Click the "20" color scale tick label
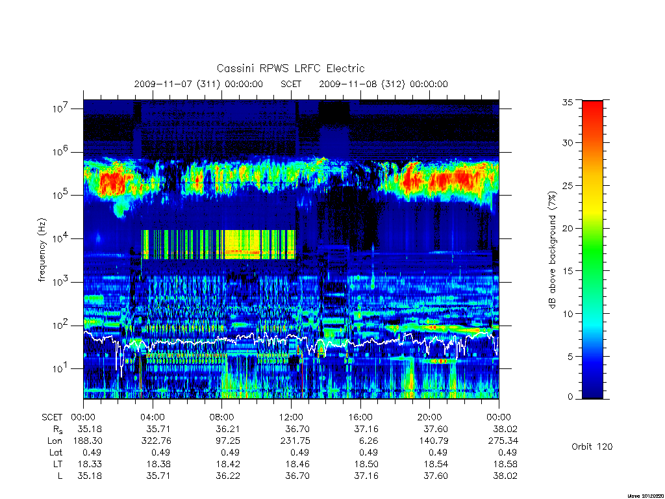The height and width of the screenshot is (499, 665). [568, 228]
